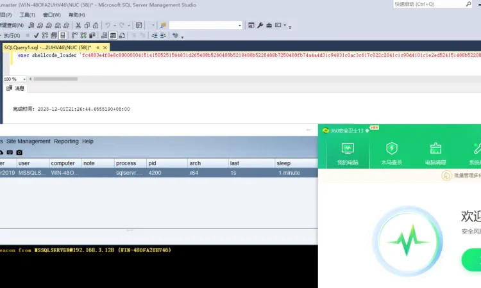Sort beacons by the pid column header
Image resolution: width=481 pixels, height=288 pixels.
point(167,163)
